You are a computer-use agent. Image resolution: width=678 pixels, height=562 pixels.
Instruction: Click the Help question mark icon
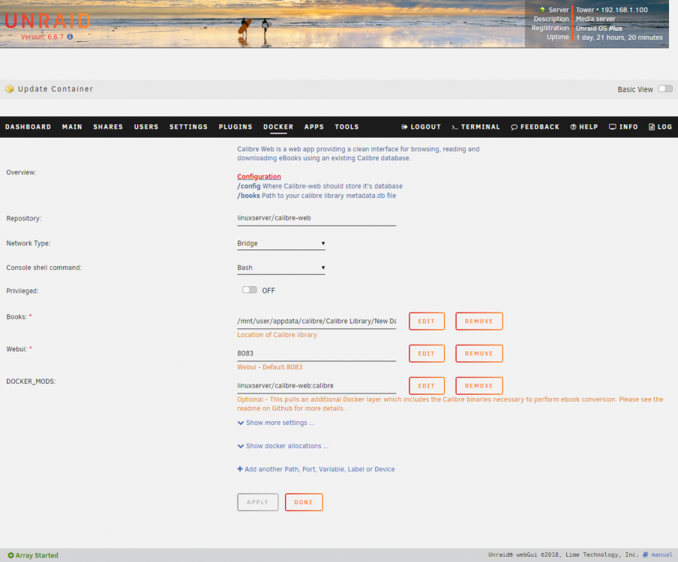point(573,127)
